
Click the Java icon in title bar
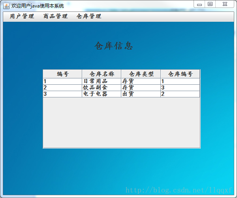click(x=6, y=6)
